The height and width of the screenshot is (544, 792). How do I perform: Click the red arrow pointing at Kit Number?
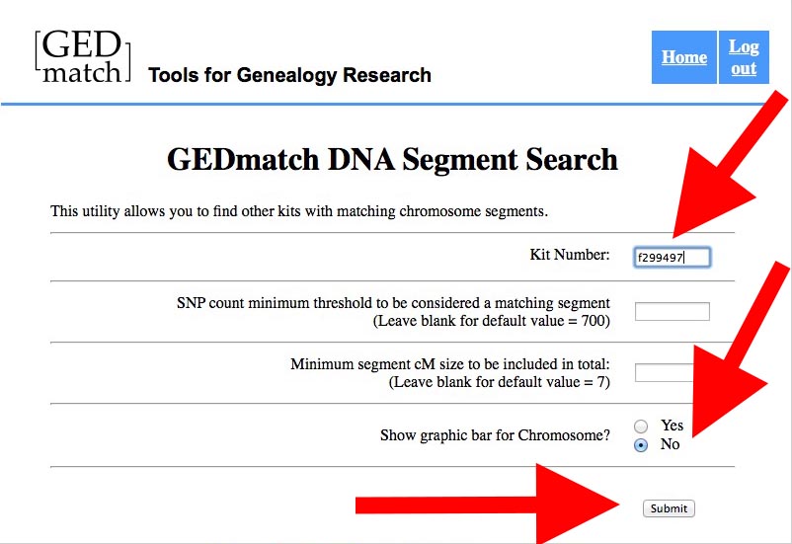click(x=731, y=168)
